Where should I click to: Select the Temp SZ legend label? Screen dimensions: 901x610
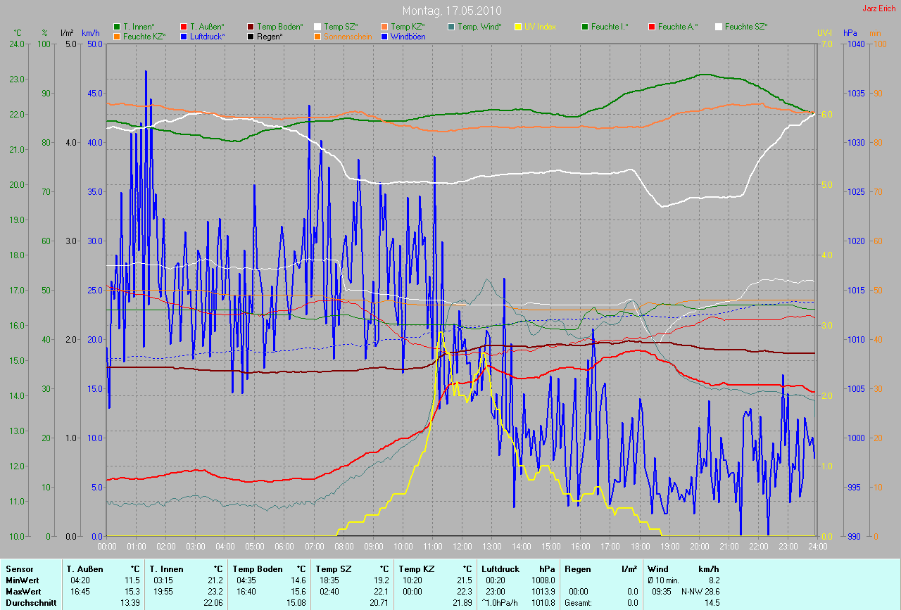point(341,27)
